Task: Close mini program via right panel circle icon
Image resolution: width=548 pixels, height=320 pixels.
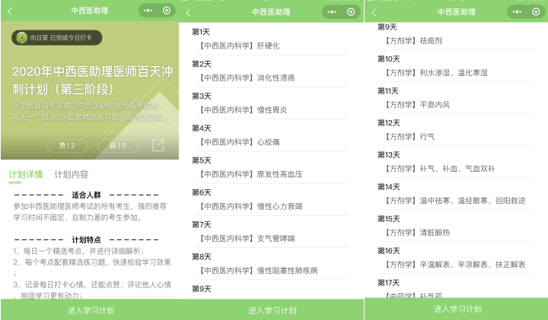Action: point(535,12)
